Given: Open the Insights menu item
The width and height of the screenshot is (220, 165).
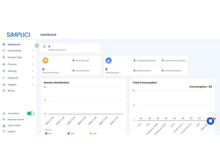Looking at the screenshot, I should tap(12, 84).
